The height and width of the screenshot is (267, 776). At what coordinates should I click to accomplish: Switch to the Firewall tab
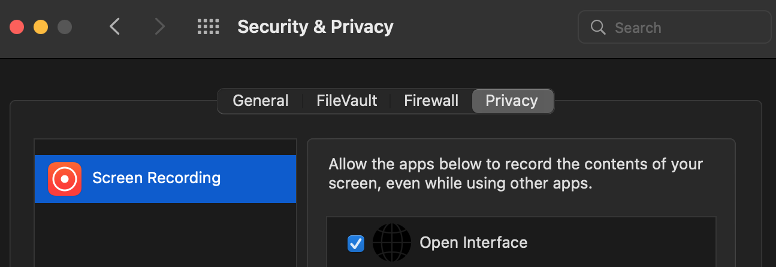[x=431, y=101]
